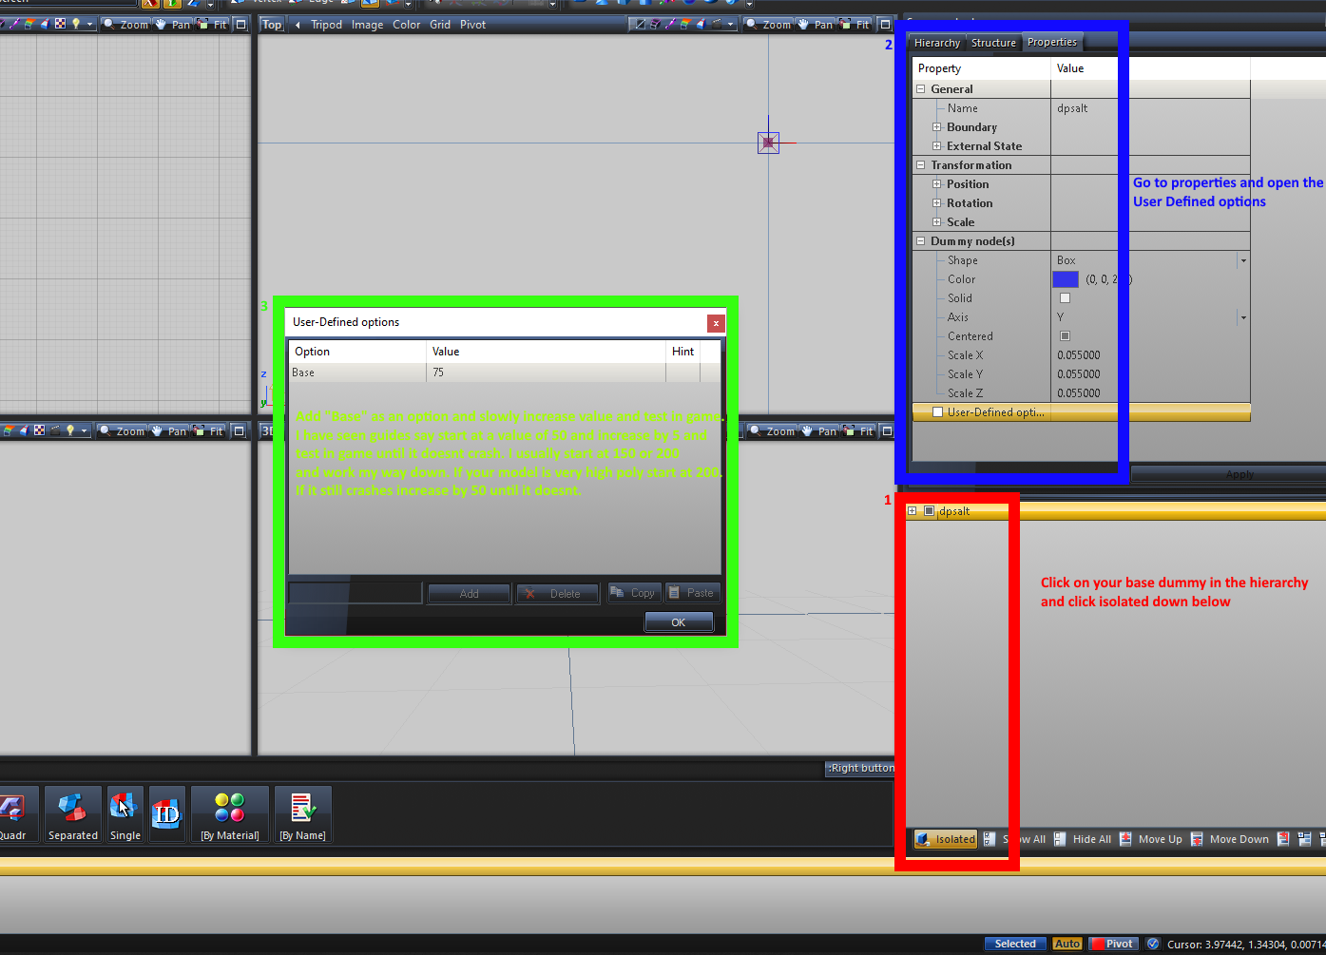1326x955 pixels.
Task: Expand the dpsalt node in hierarchy
Action: coord(913,511)
